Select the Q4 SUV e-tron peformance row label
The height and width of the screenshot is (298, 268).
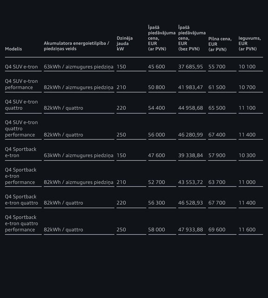[21, 84]
